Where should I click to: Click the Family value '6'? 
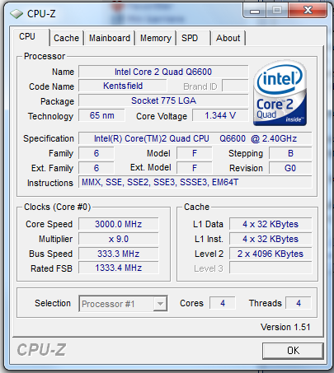coord(96,153)
